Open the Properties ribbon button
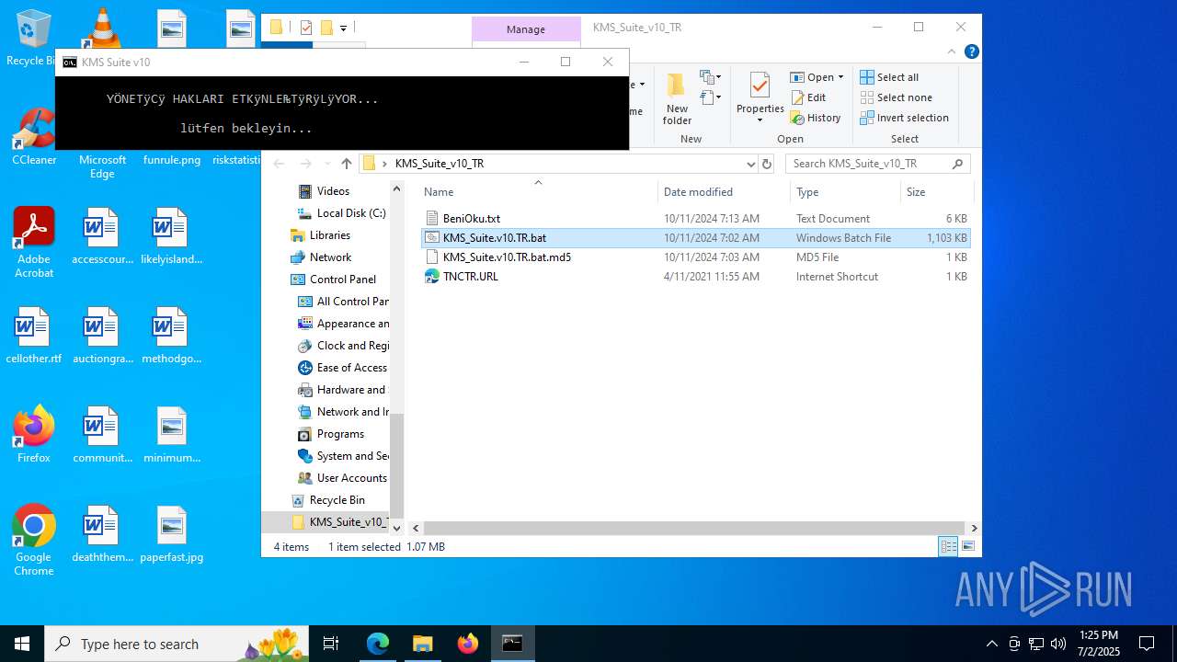The width and height of the screenshot is (1177, 662). point(760,98)
